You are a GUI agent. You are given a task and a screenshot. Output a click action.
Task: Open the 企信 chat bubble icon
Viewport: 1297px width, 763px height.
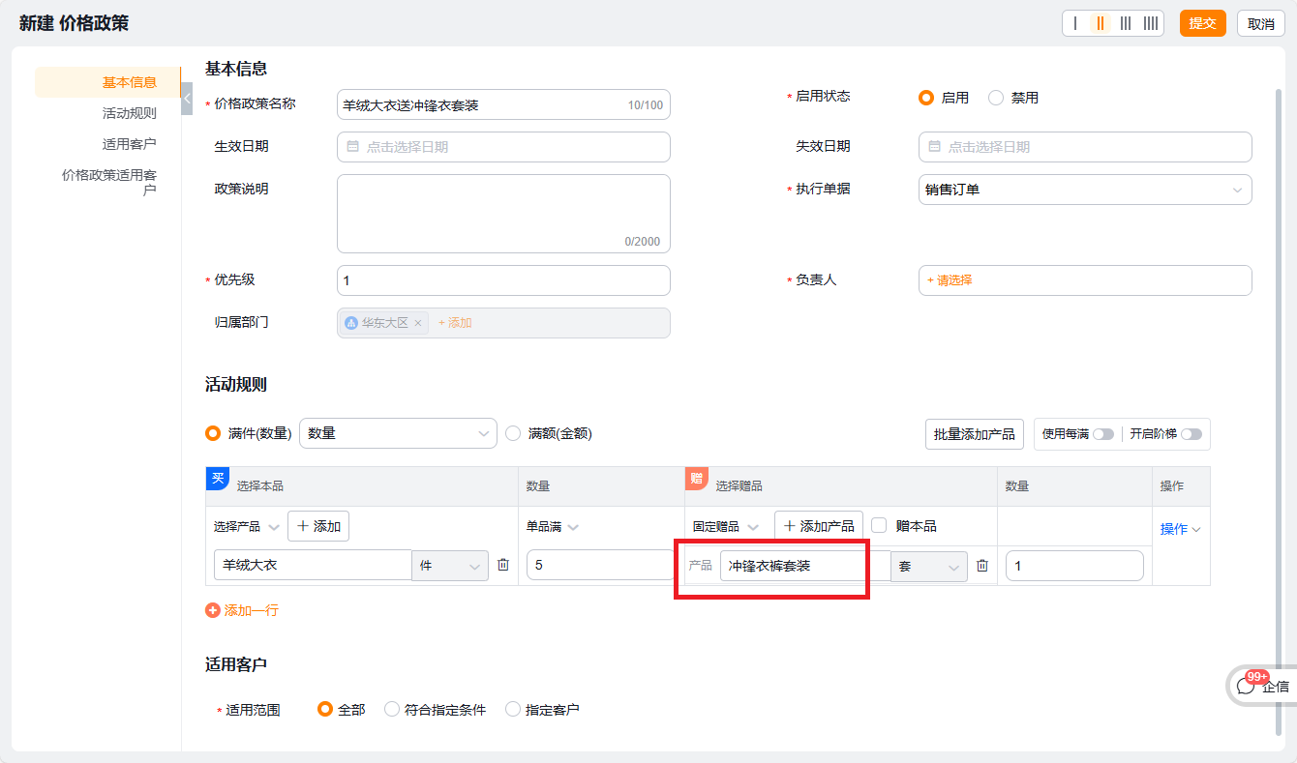coord(1247,687)
